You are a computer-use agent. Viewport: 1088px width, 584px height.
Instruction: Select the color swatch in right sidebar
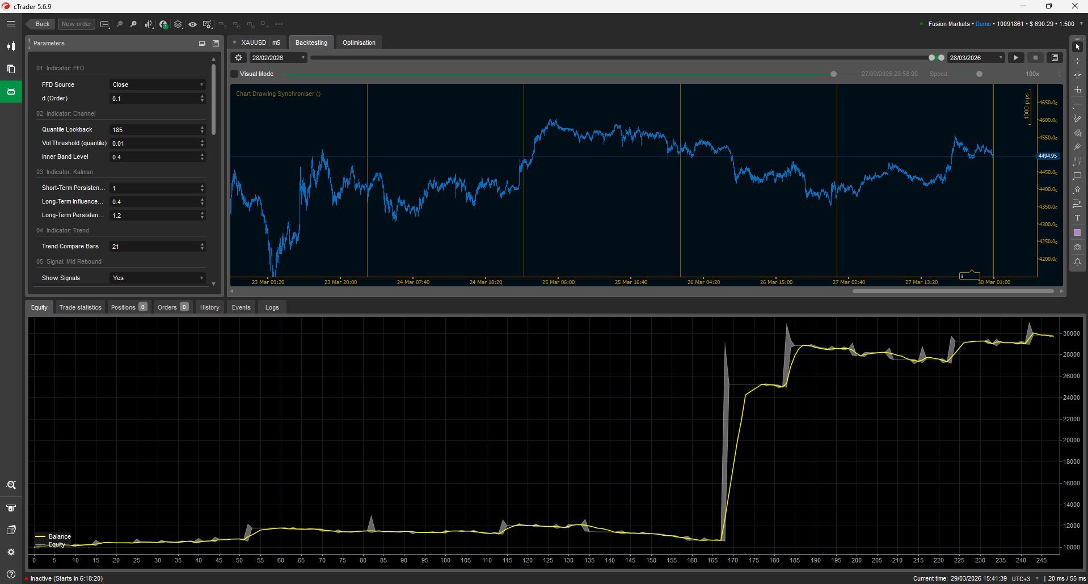tap(1077, 232)
